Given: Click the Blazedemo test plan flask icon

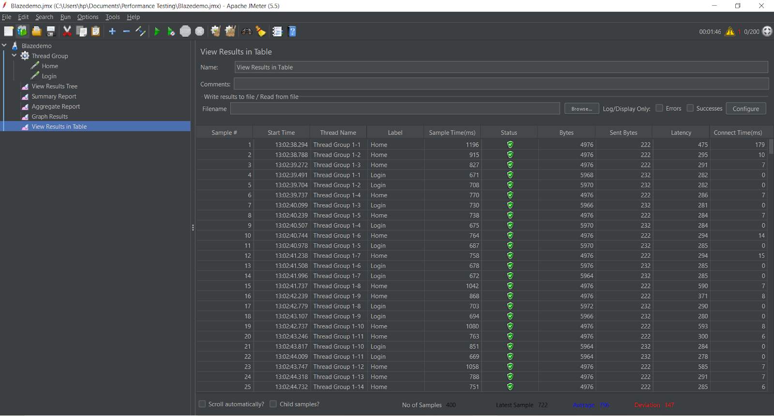Looking at the screenshot, I should point(15,45).
